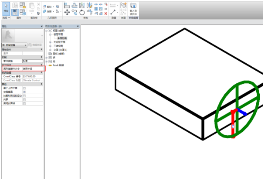Select the Modify (修改) arrow tool
The height and width of the screenshot is (181, 268).
[x=6, y=9]
